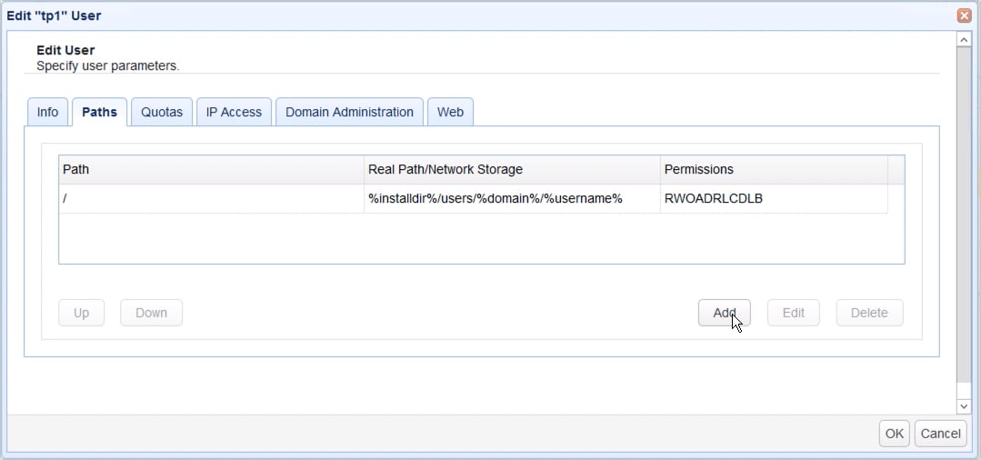Viewport: 981px width, 460px height.
Task: Click the Permissions column header
Action: click(x=773, y=169)
